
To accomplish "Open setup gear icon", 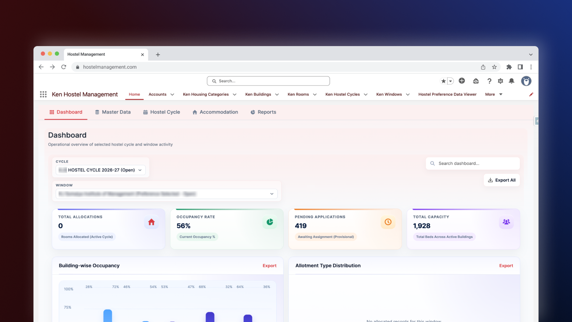I will coord(500,81).
